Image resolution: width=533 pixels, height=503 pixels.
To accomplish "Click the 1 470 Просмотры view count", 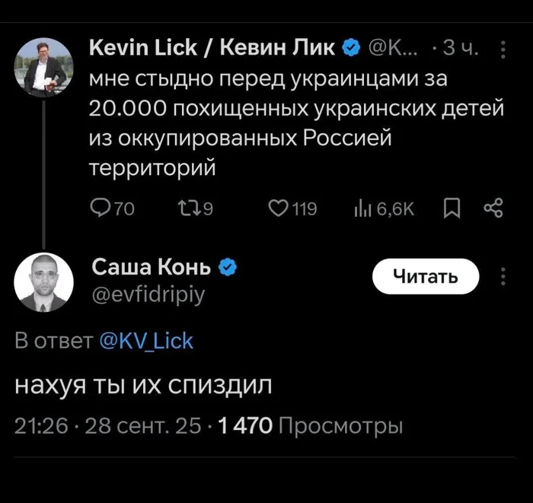I will pyautogui.click(x=310, y=427).
